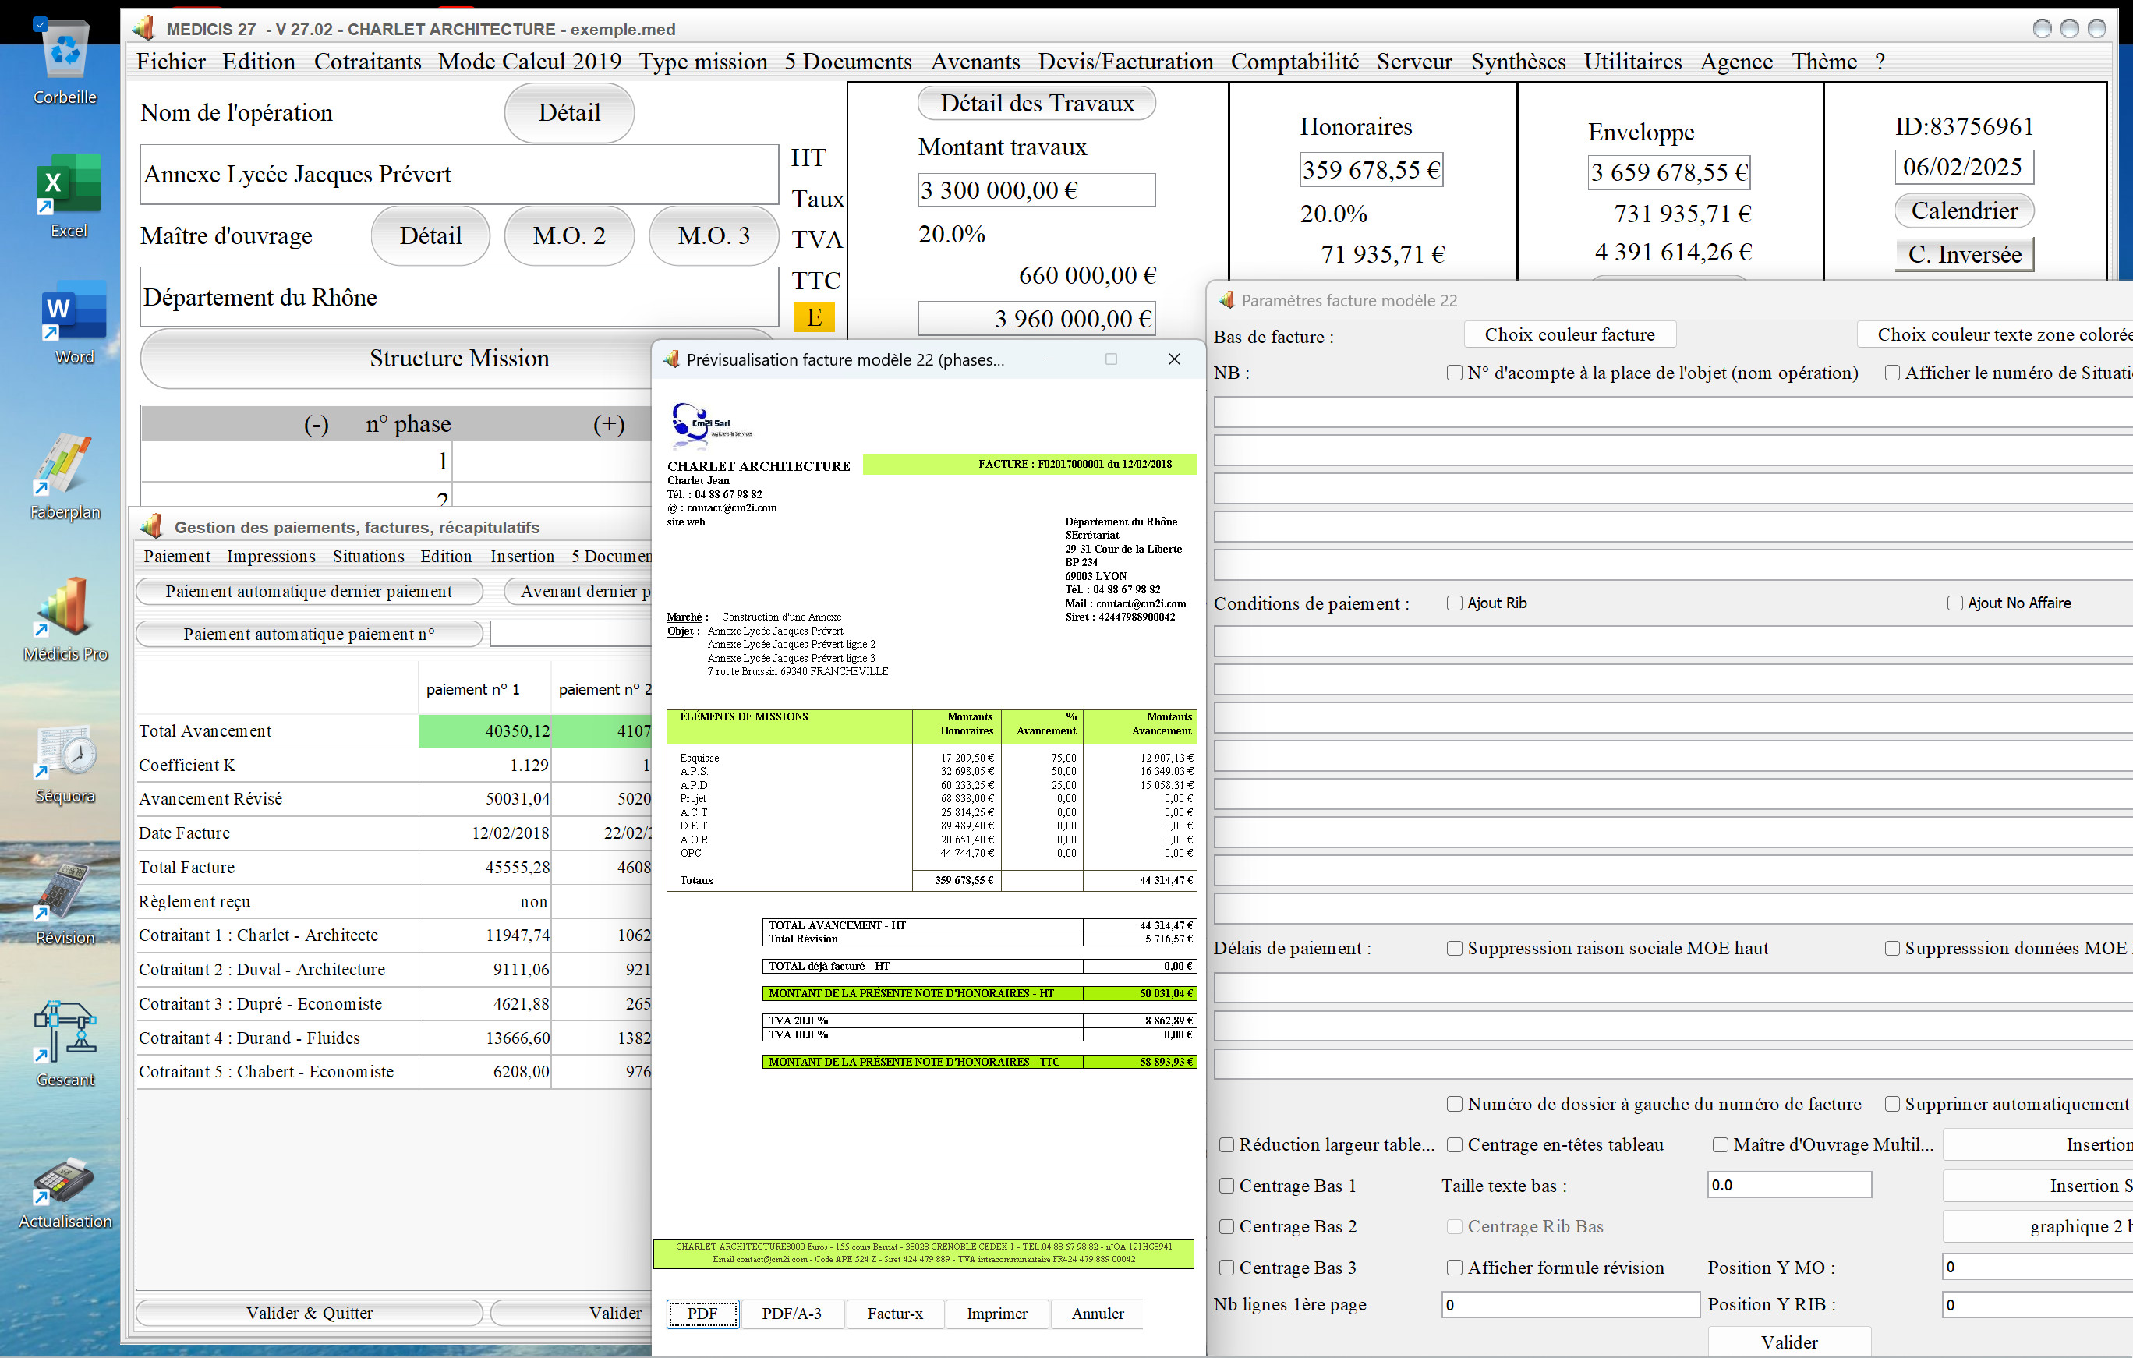Click the Structure Mission button

pyautogui.click(x=459, y=358)
